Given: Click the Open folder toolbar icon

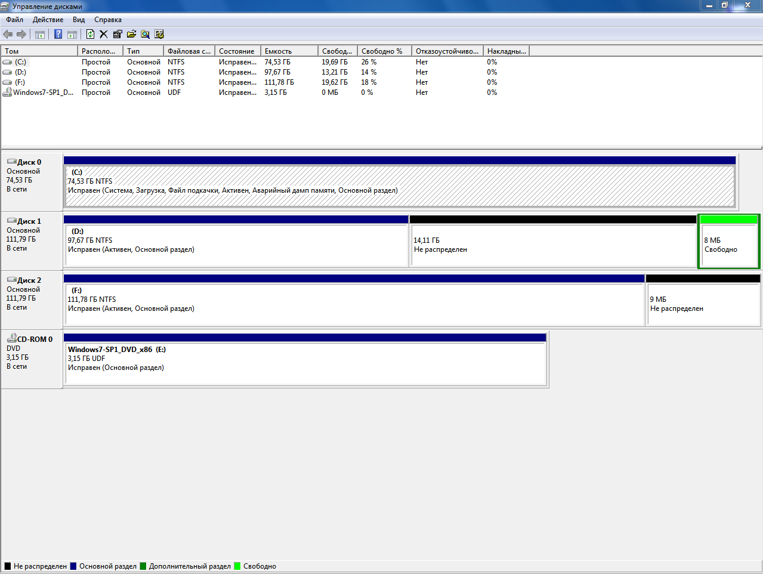Looking at the screenshot, I should point(131,35).
